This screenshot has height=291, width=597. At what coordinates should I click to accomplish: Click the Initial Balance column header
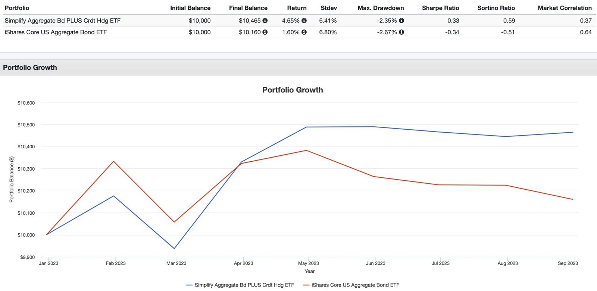click(190, 8)
